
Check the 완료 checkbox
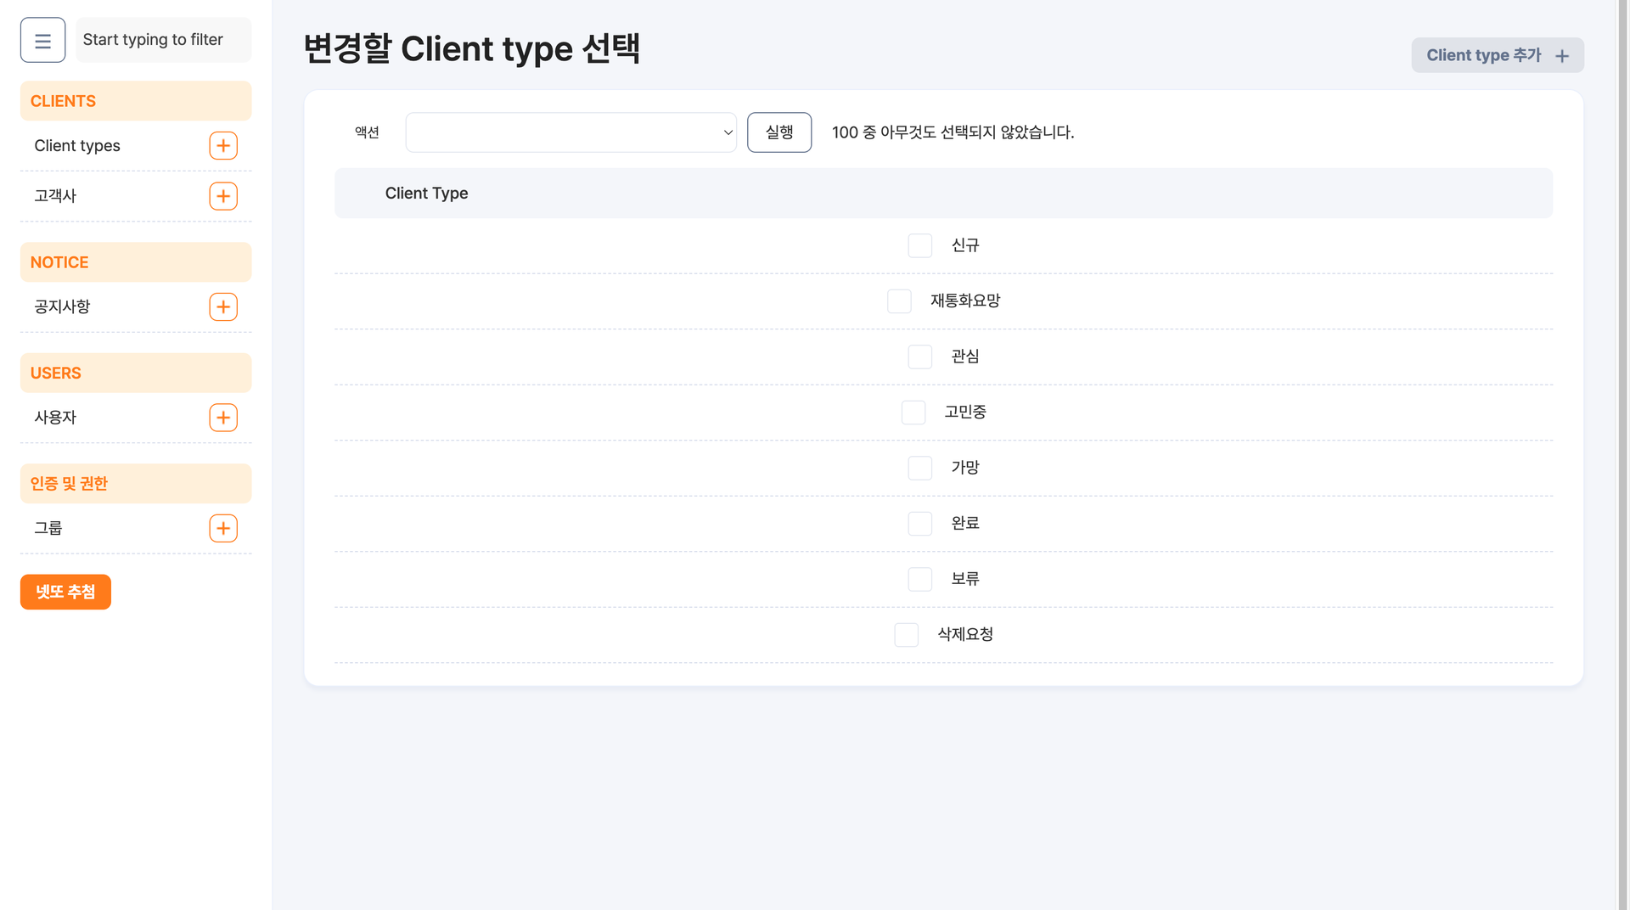[x=920, y=524]
